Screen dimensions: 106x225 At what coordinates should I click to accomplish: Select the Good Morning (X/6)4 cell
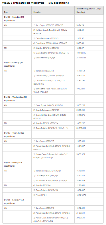coord(53,58)
